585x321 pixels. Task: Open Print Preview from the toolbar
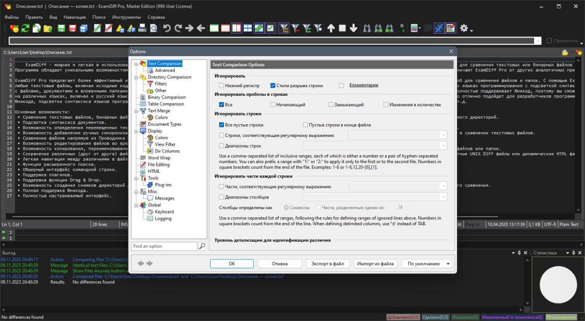(153, 28)
